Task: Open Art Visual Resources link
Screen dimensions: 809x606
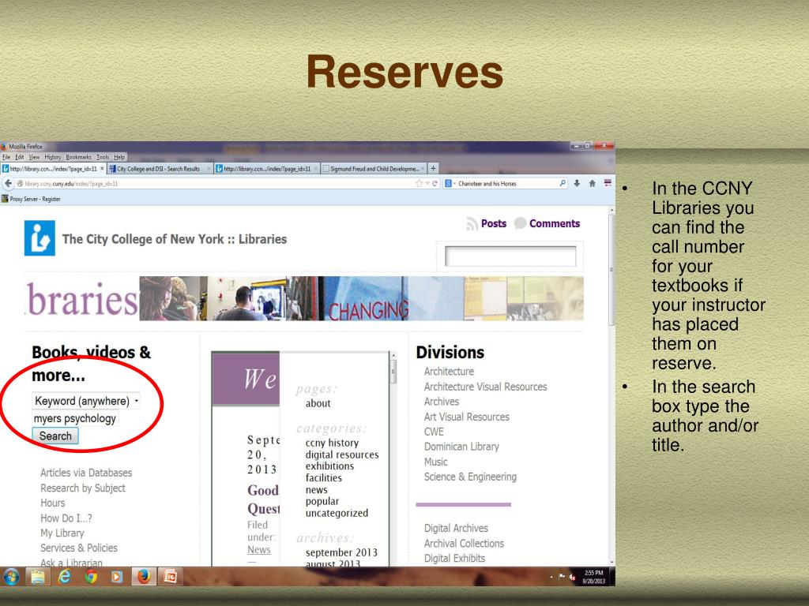Action: (466, 417)
